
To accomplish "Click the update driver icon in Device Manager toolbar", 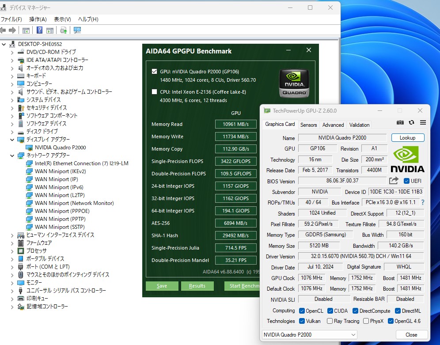I will 64,30.
